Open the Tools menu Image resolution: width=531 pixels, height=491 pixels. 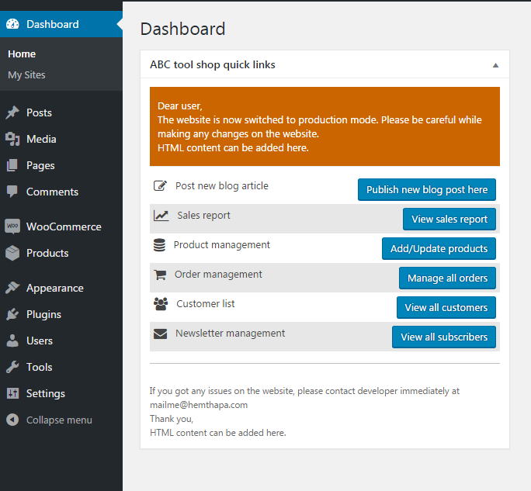[61, 367]
